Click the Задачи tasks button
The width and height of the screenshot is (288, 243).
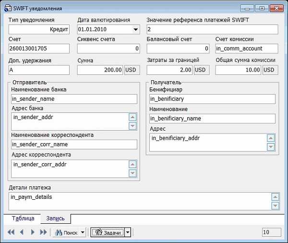108,232
